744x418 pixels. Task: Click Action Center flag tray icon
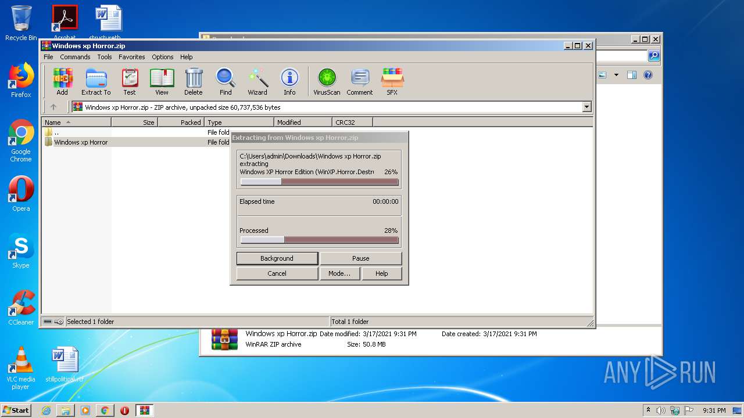click(689, 410)
